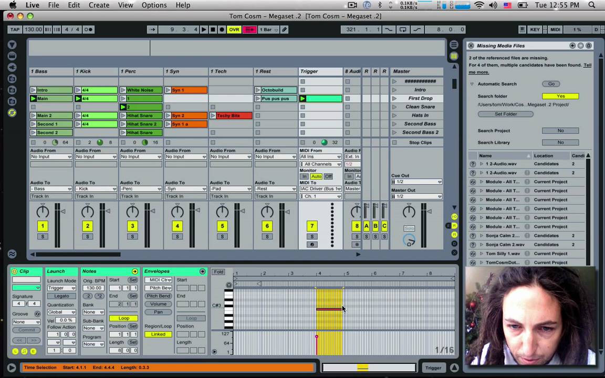Adjust the Bass track pan knob
This screenshot has height=378, width=605.
point(43,211)
